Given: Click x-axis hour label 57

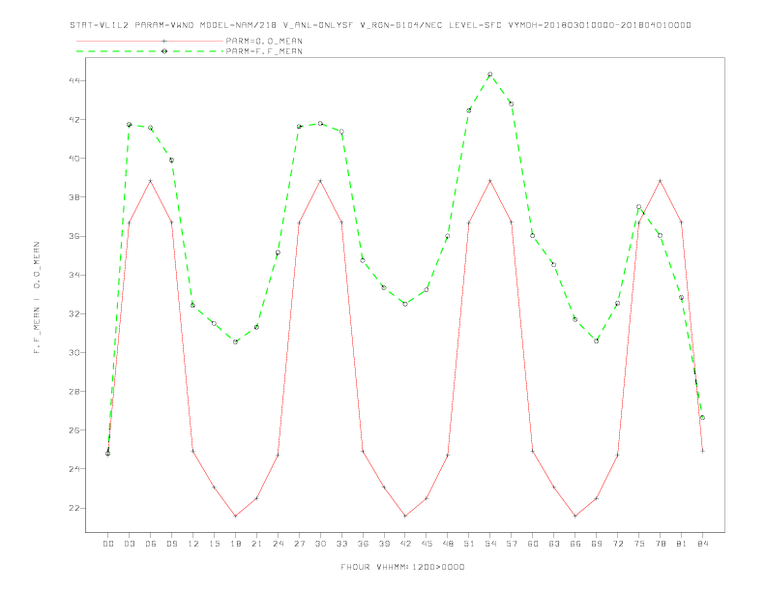Looking at the screenshot, I should click(x=512, y=544).
